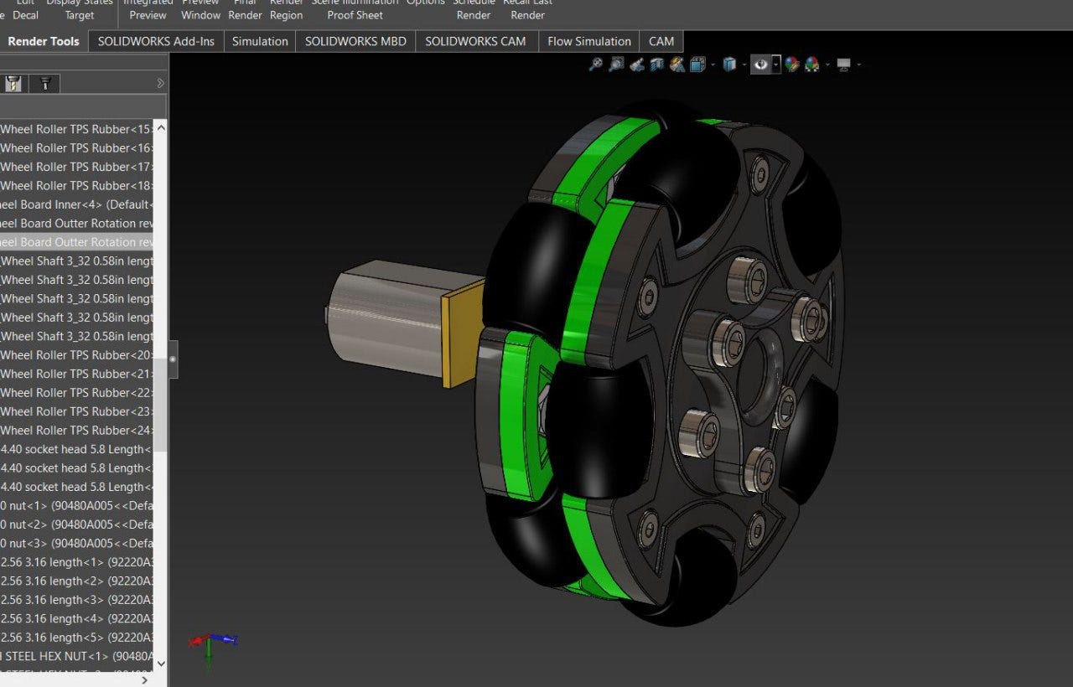
Task: Select Wheel Roller TPS Rubber<15> in tree
Action: pyautogui.click(x=77, y=129)
